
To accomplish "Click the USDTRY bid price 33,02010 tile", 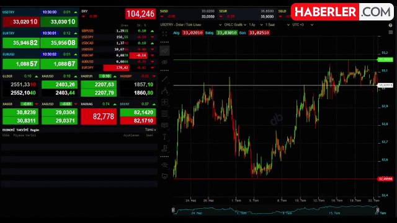I will click(x=21, y=22).
